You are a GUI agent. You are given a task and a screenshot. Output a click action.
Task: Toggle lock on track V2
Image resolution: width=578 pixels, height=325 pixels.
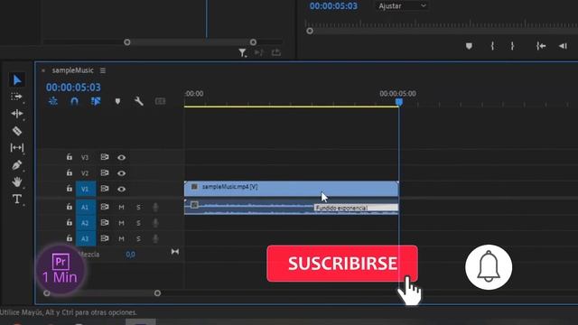[x=70, y=172]
